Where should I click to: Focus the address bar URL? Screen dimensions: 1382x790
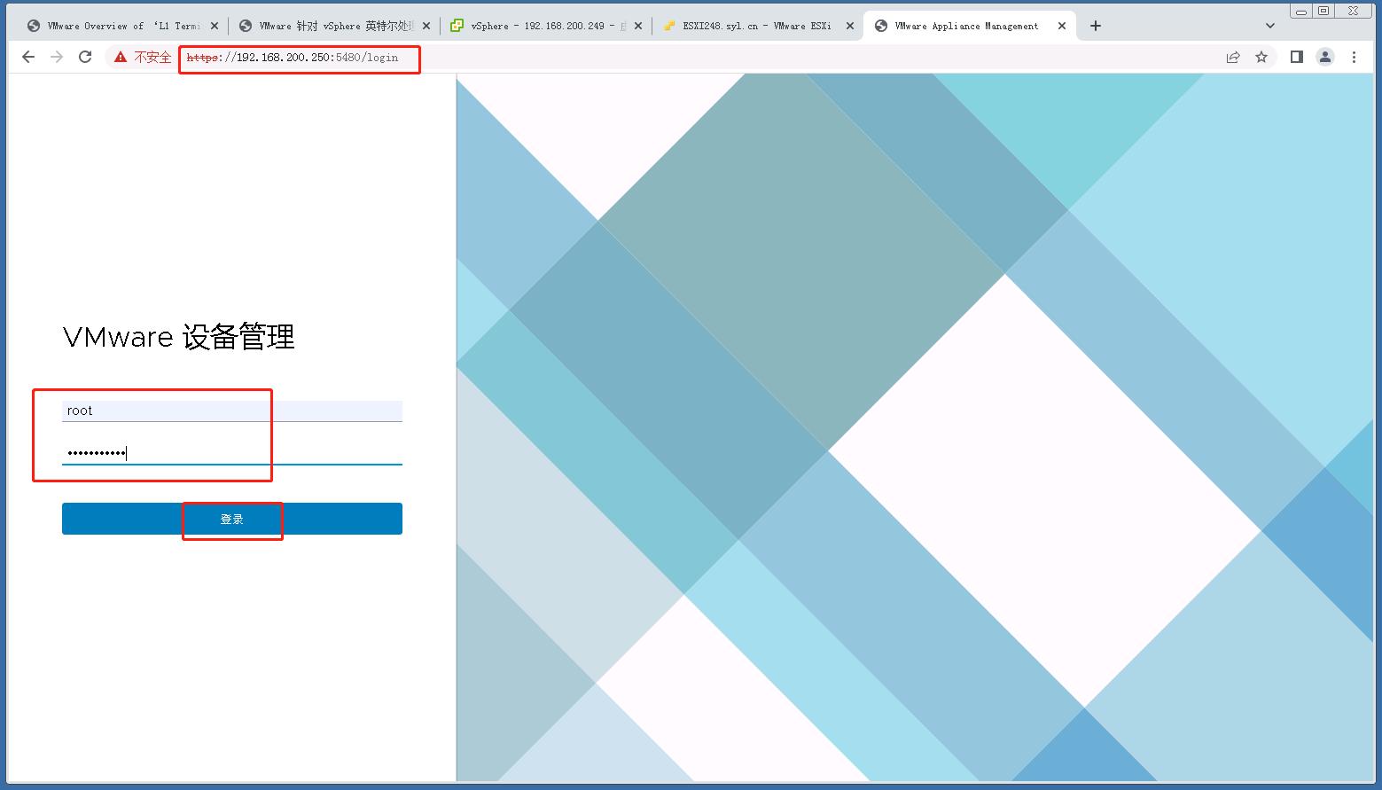coord(293,57)
